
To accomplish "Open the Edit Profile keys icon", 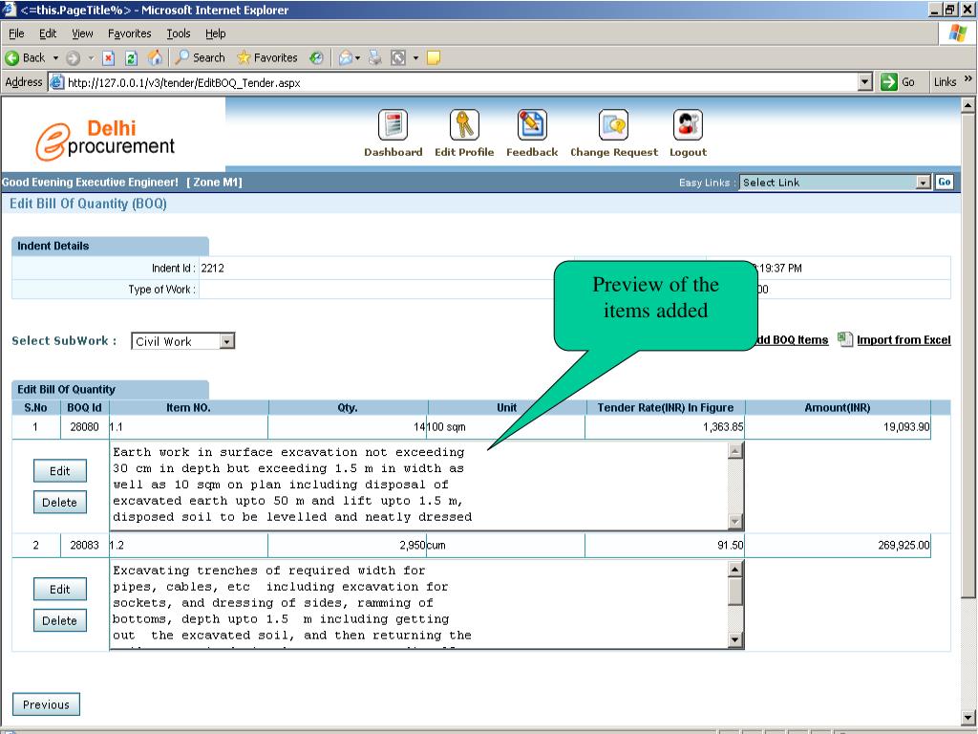I will (x=464, y=125).
